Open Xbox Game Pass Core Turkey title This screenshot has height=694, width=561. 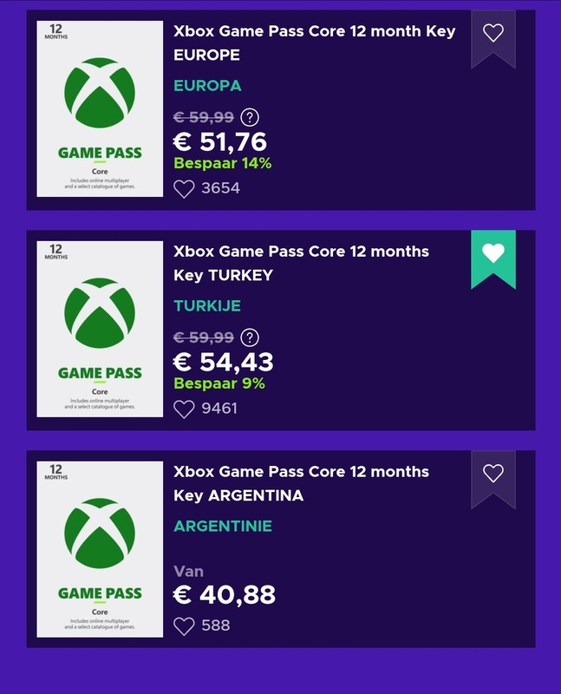[301, 263]
